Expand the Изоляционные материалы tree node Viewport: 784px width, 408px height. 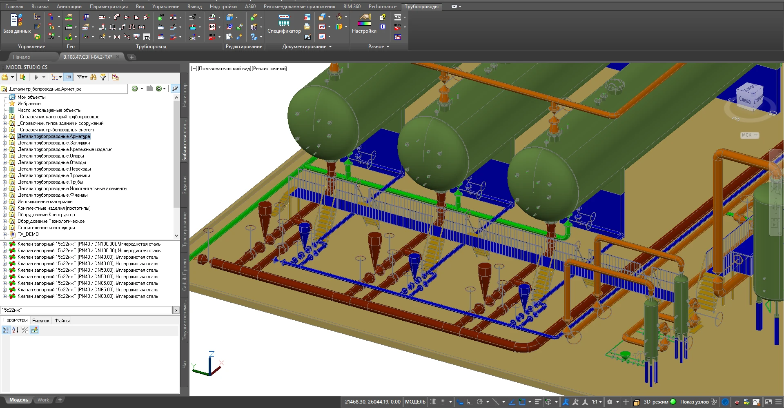(5, 202)
